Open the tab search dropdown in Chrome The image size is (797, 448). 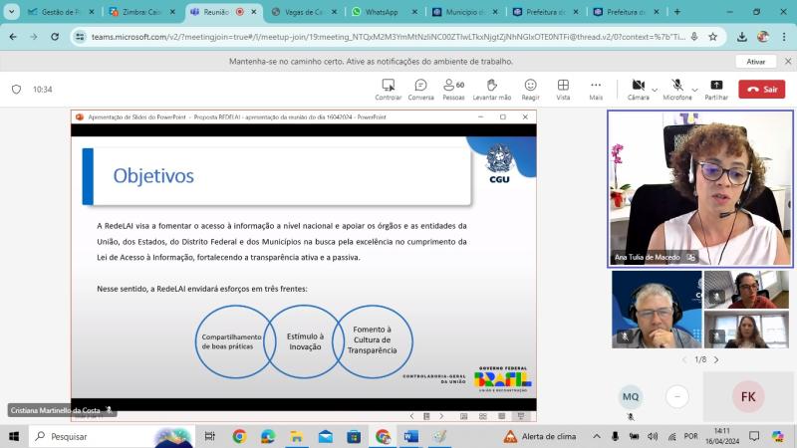[x=11, y=11]
